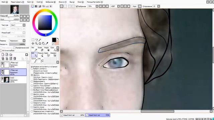
Task: Select the Дублировать option
Action: 32,99
